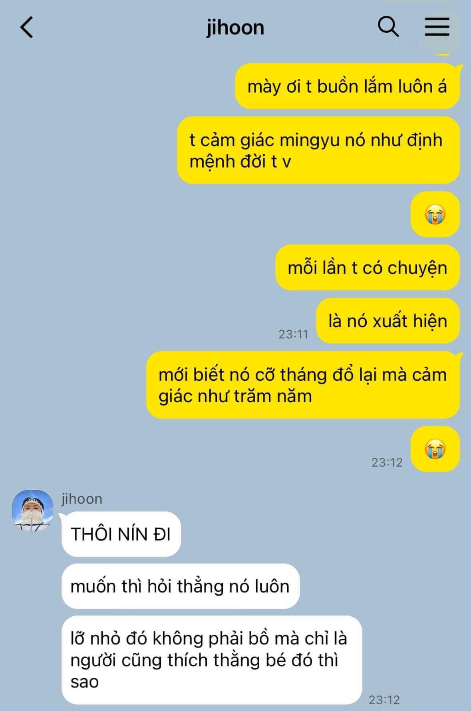Select the 'muốn thì hỏi thẳng nó luôn' bubble

pyautogui.click(x=181, y=586)
